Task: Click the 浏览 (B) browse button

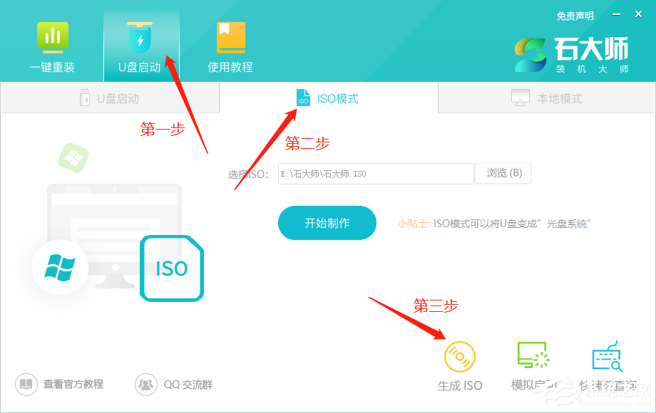Action: (x=503, y=173)
